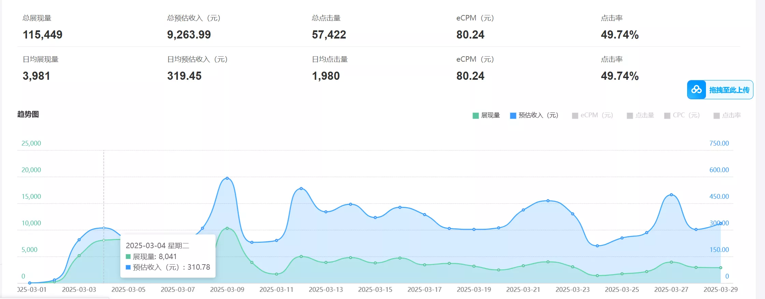
Task: Click the 总预估收入 value 9,263.99
Action: 189,35
